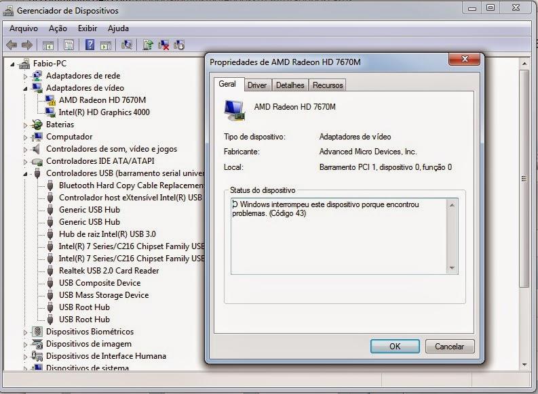Switch to the Driver tab

[x=257, y=85]
